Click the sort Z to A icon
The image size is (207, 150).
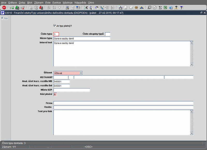point(54,8)
